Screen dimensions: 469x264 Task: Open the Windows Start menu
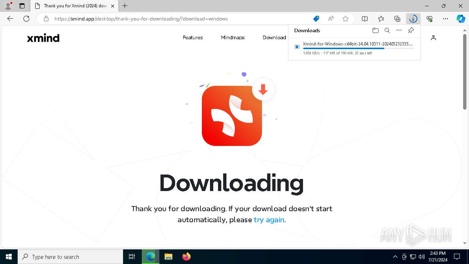pyautogui.click(x=9, y=257)
